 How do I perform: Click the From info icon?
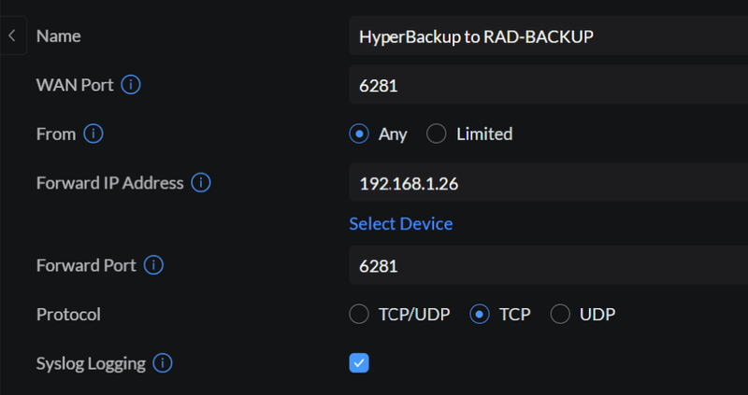point(93,134)
